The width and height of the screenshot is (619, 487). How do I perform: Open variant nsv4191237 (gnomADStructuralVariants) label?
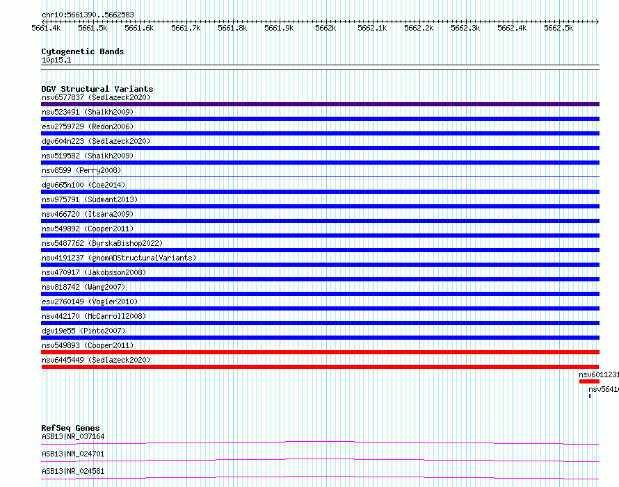coord(119,258)
